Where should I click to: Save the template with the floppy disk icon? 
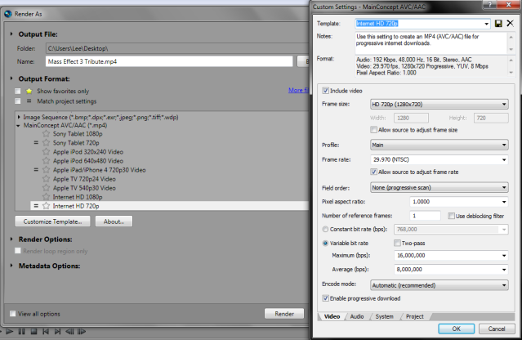pyautogui.click(x=498, y=25)
